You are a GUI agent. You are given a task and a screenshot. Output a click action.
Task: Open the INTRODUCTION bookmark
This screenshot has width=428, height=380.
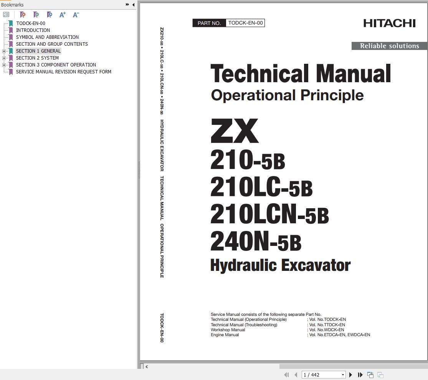point(33,30)
